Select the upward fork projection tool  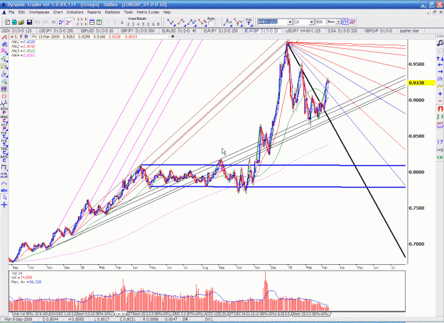coord(227,22)
